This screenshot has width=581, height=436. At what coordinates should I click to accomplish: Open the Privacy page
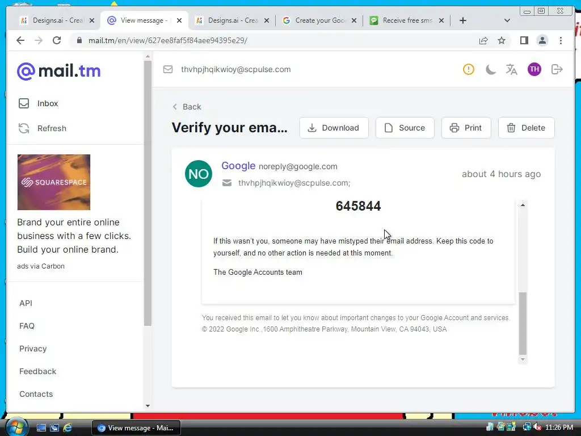pos(33,349)
